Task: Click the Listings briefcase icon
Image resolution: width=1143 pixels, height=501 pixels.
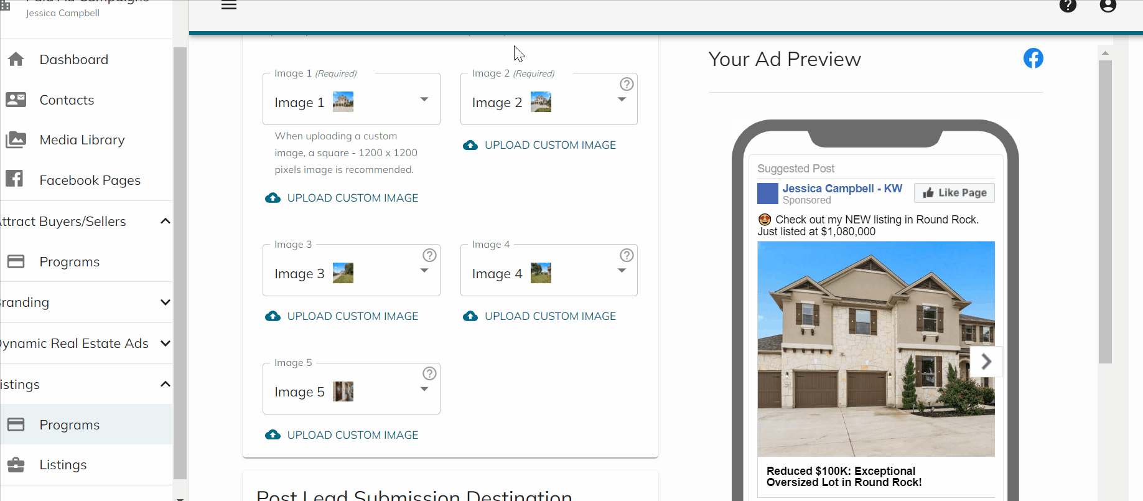Action: [x=16, y=464]
